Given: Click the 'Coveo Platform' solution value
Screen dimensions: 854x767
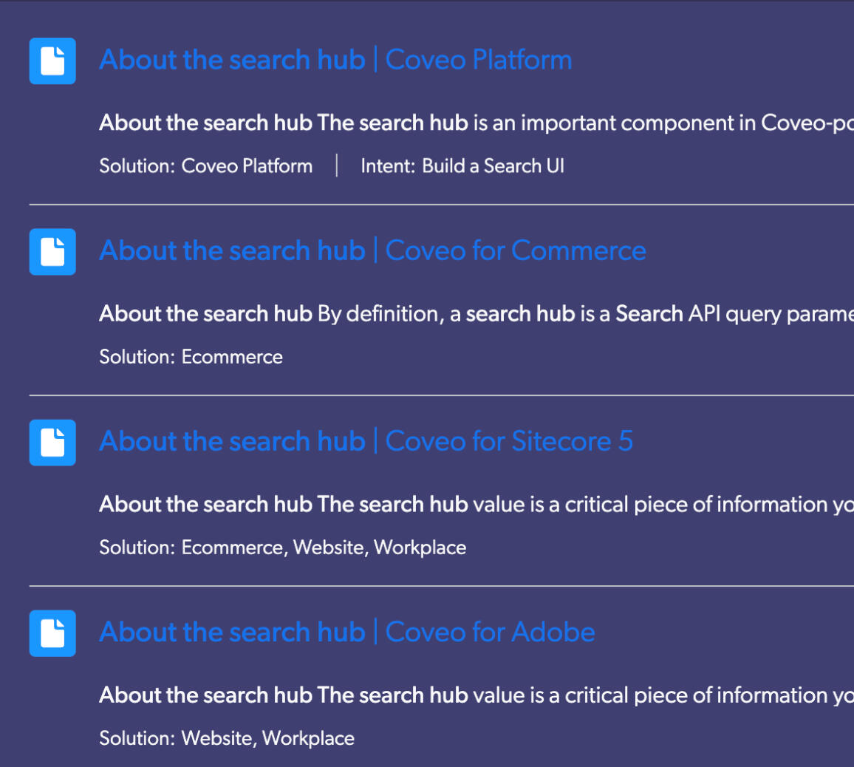Looking at the screenshot, I should [x=247, y=166].
